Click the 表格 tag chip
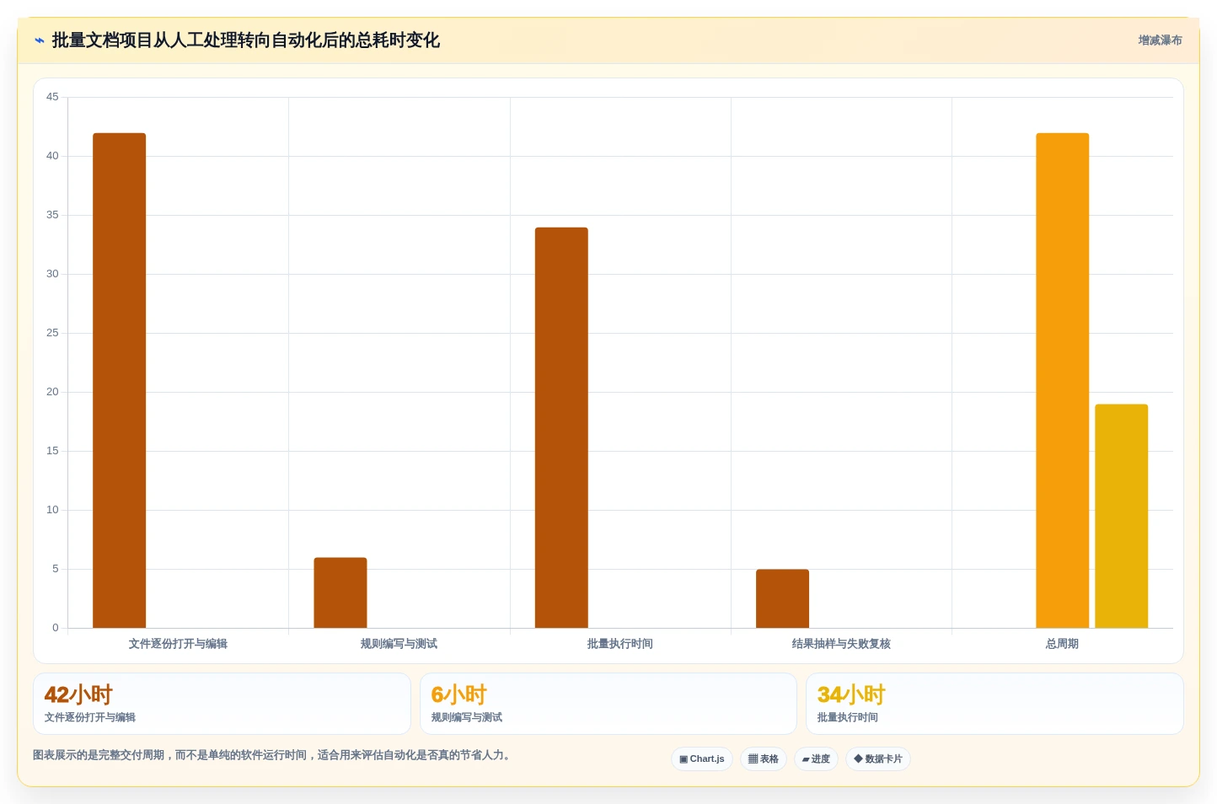This screenshot has height=804, width=1217. click(764, 758)
